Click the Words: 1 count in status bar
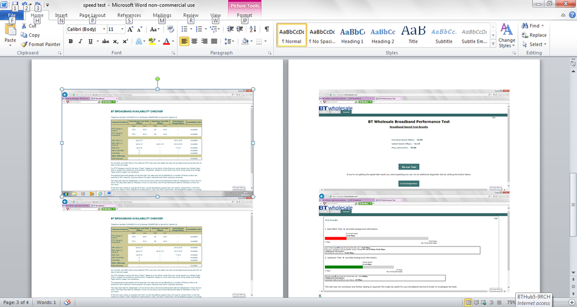Screen dimensions: 577x307 pyautogui.click(x=46, y=302)
